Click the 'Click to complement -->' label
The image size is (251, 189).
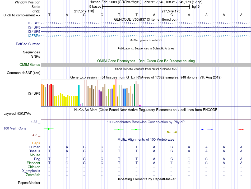pos(22,15)
